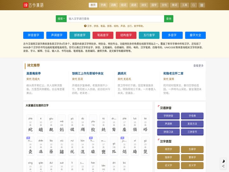Open the 搜索 dropdown beside the input
This screenshot has width=229, height=172.
[x=61, y=19]
